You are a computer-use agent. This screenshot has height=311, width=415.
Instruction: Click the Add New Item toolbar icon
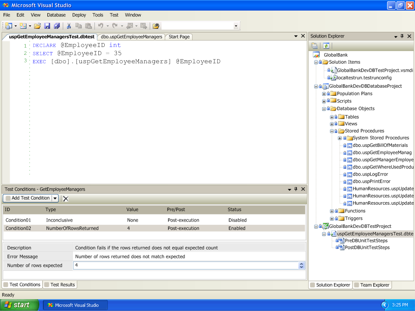coord(23,26)
